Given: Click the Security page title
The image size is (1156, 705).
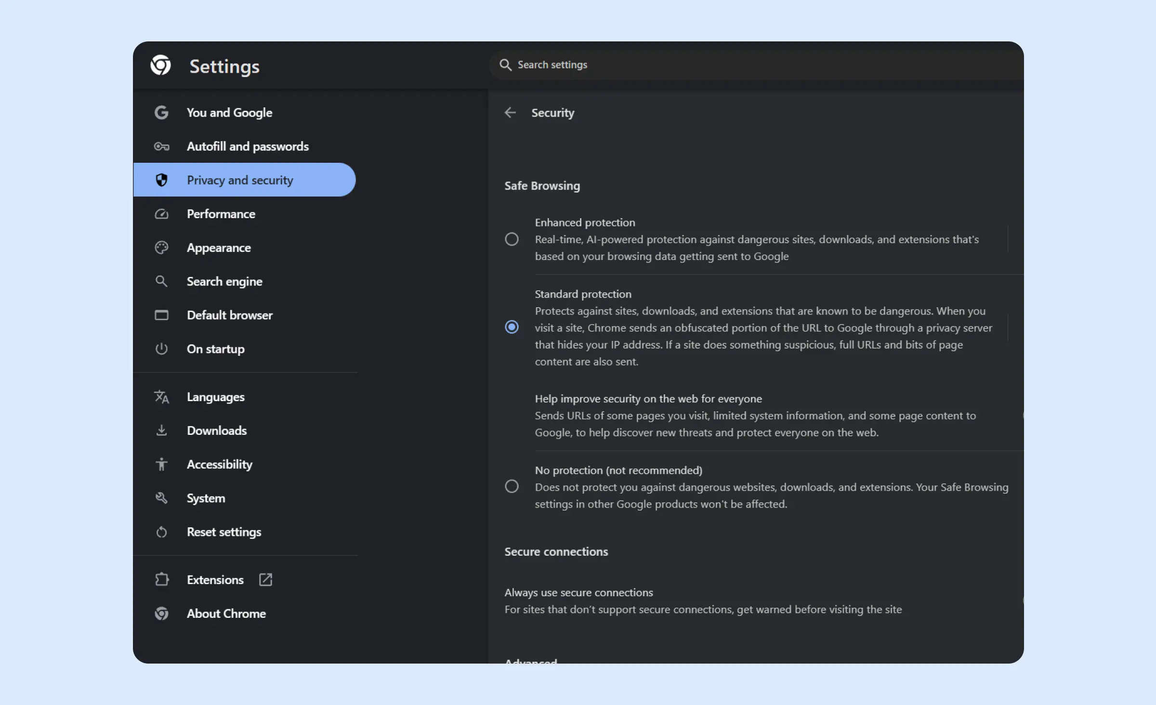Looking at the screenshot, I should [x=552, y=113].
